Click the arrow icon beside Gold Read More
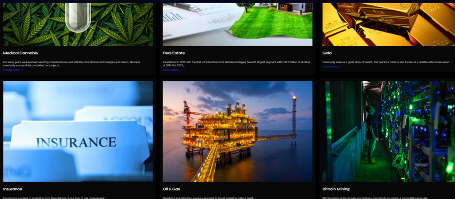455x199 pixels. (x=341, y=67)
